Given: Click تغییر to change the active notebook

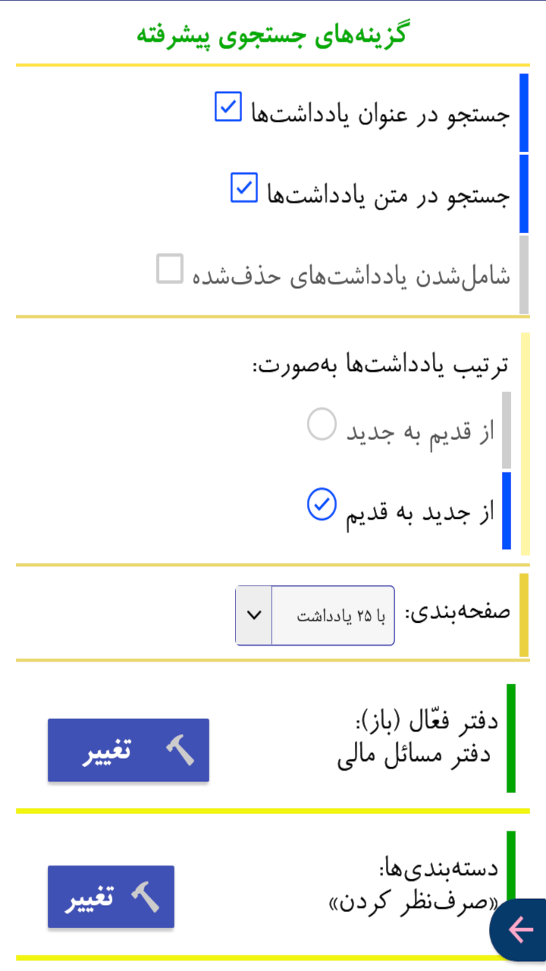Looking at the screenshot, I should [128, 749].
